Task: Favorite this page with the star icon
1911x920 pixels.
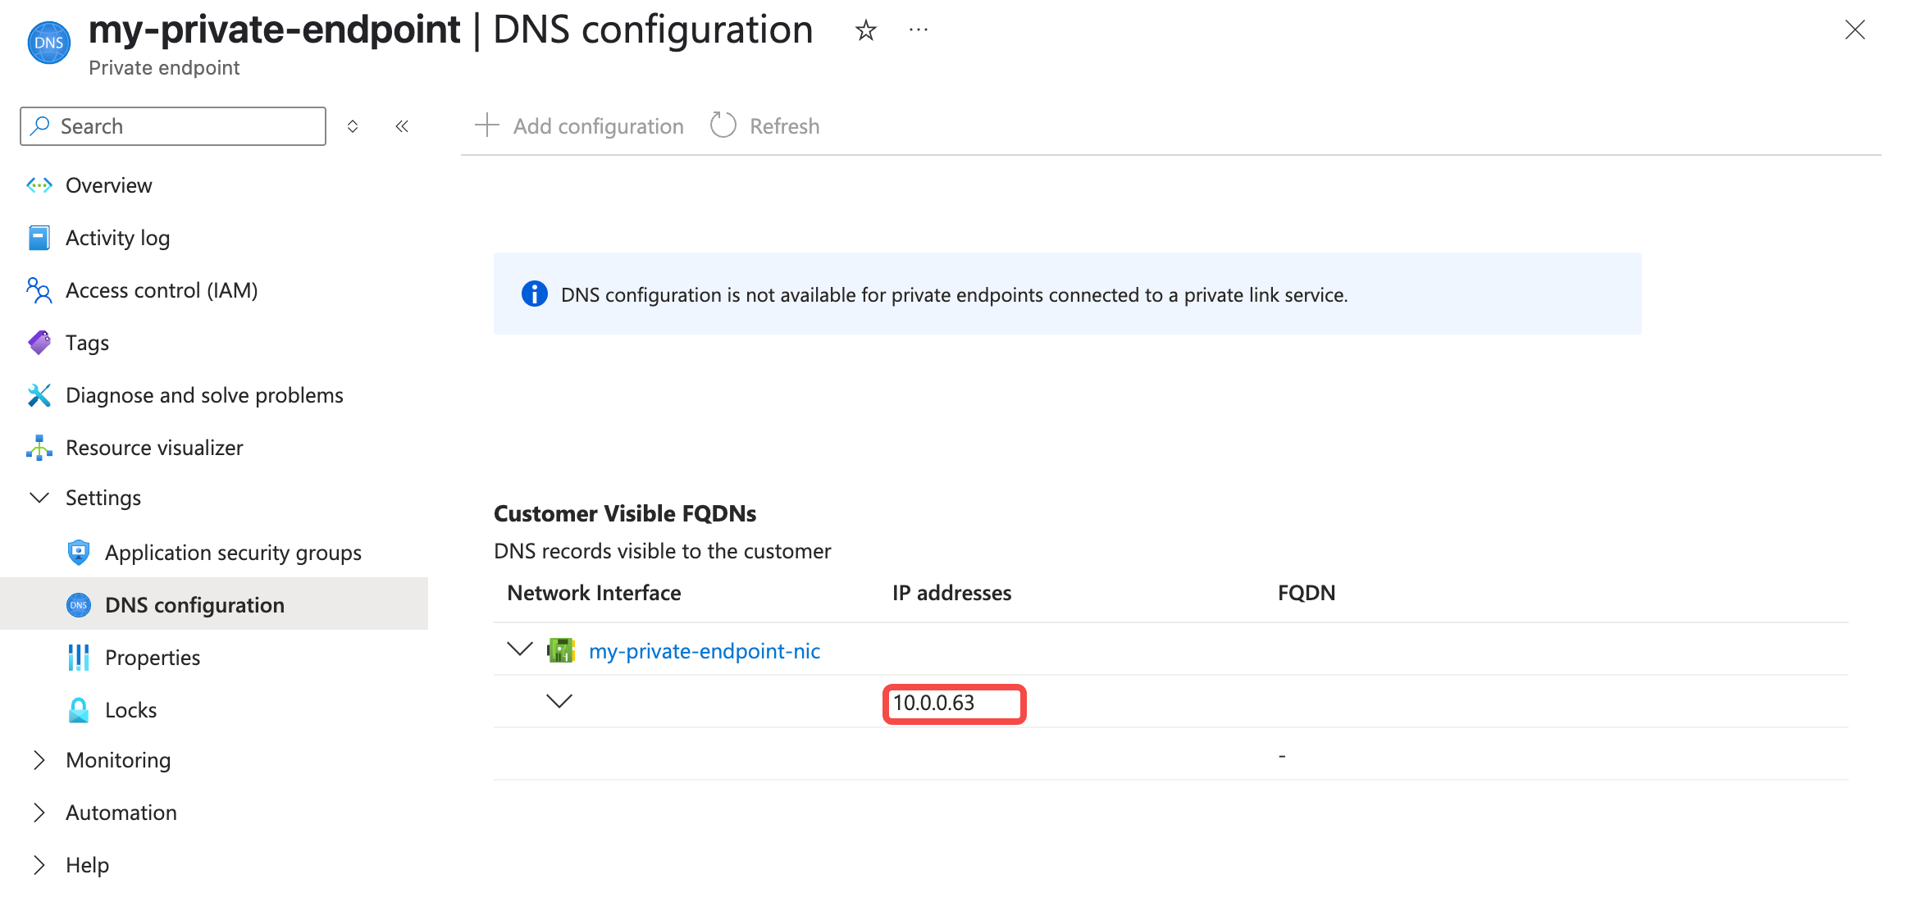Action: [x=865, y=30]
